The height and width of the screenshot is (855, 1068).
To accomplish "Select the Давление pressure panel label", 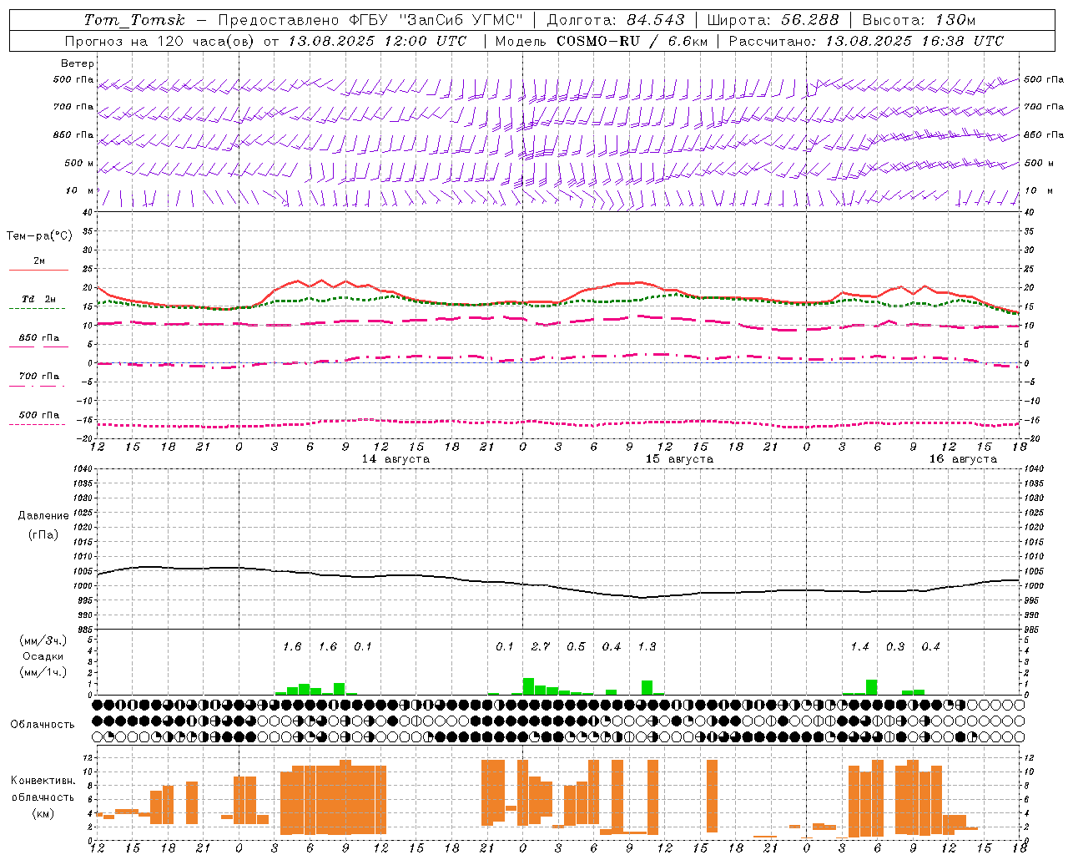I will pyautogui.click(x=43, y=516).
